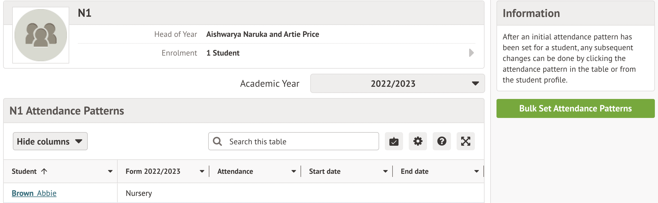Click the search magnifier icon
The height and width of the screenshot is (203, 658).
pyautogui.click(x=217, y=141)
